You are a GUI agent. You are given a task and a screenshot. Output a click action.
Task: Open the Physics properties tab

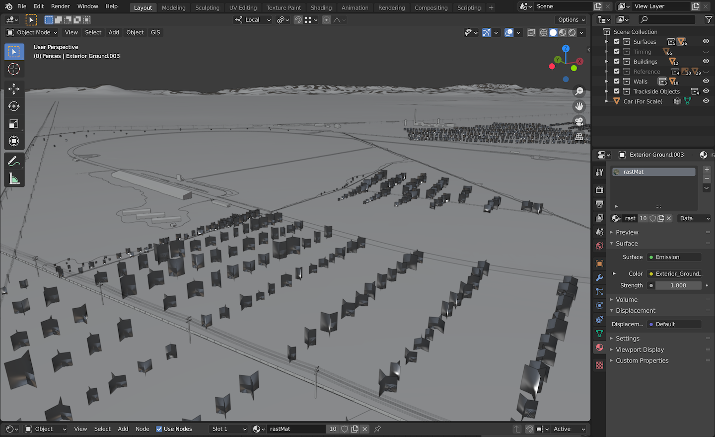coord(599,305)
